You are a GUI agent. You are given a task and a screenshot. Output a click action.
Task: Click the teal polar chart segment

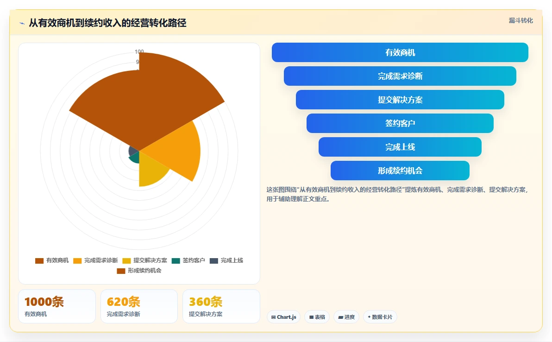click(x=135, y=158)
